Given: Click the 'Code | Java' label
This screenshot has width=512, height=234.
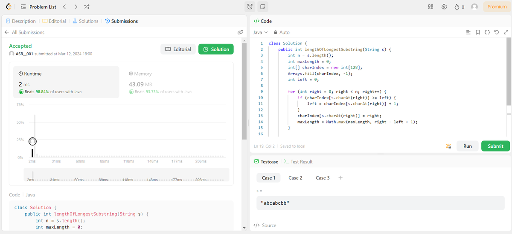Looking at the screenshot, I should click(x=22, y=194).
